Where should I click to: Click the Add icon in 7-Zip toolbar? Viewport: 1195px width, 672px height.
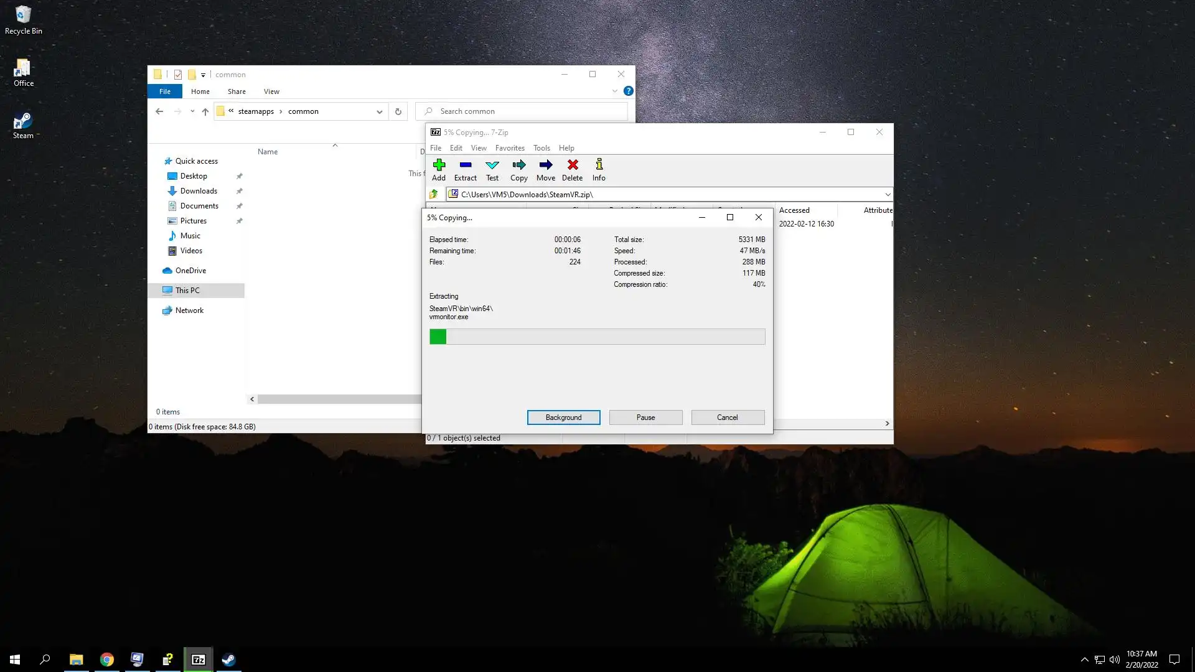point(439,166)
